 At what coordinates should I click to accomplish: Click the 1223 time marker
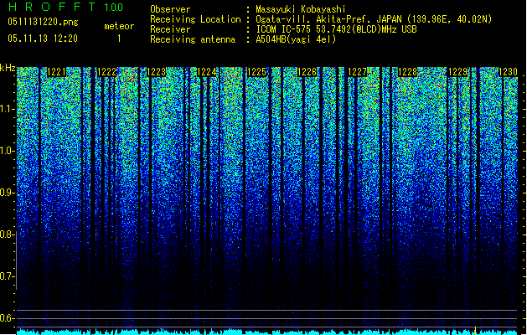[157, 72]
